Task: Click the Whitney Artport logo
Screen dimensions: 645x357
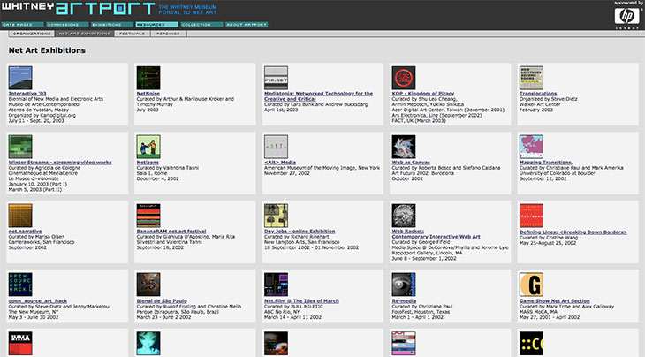Action: click(78, 8)
